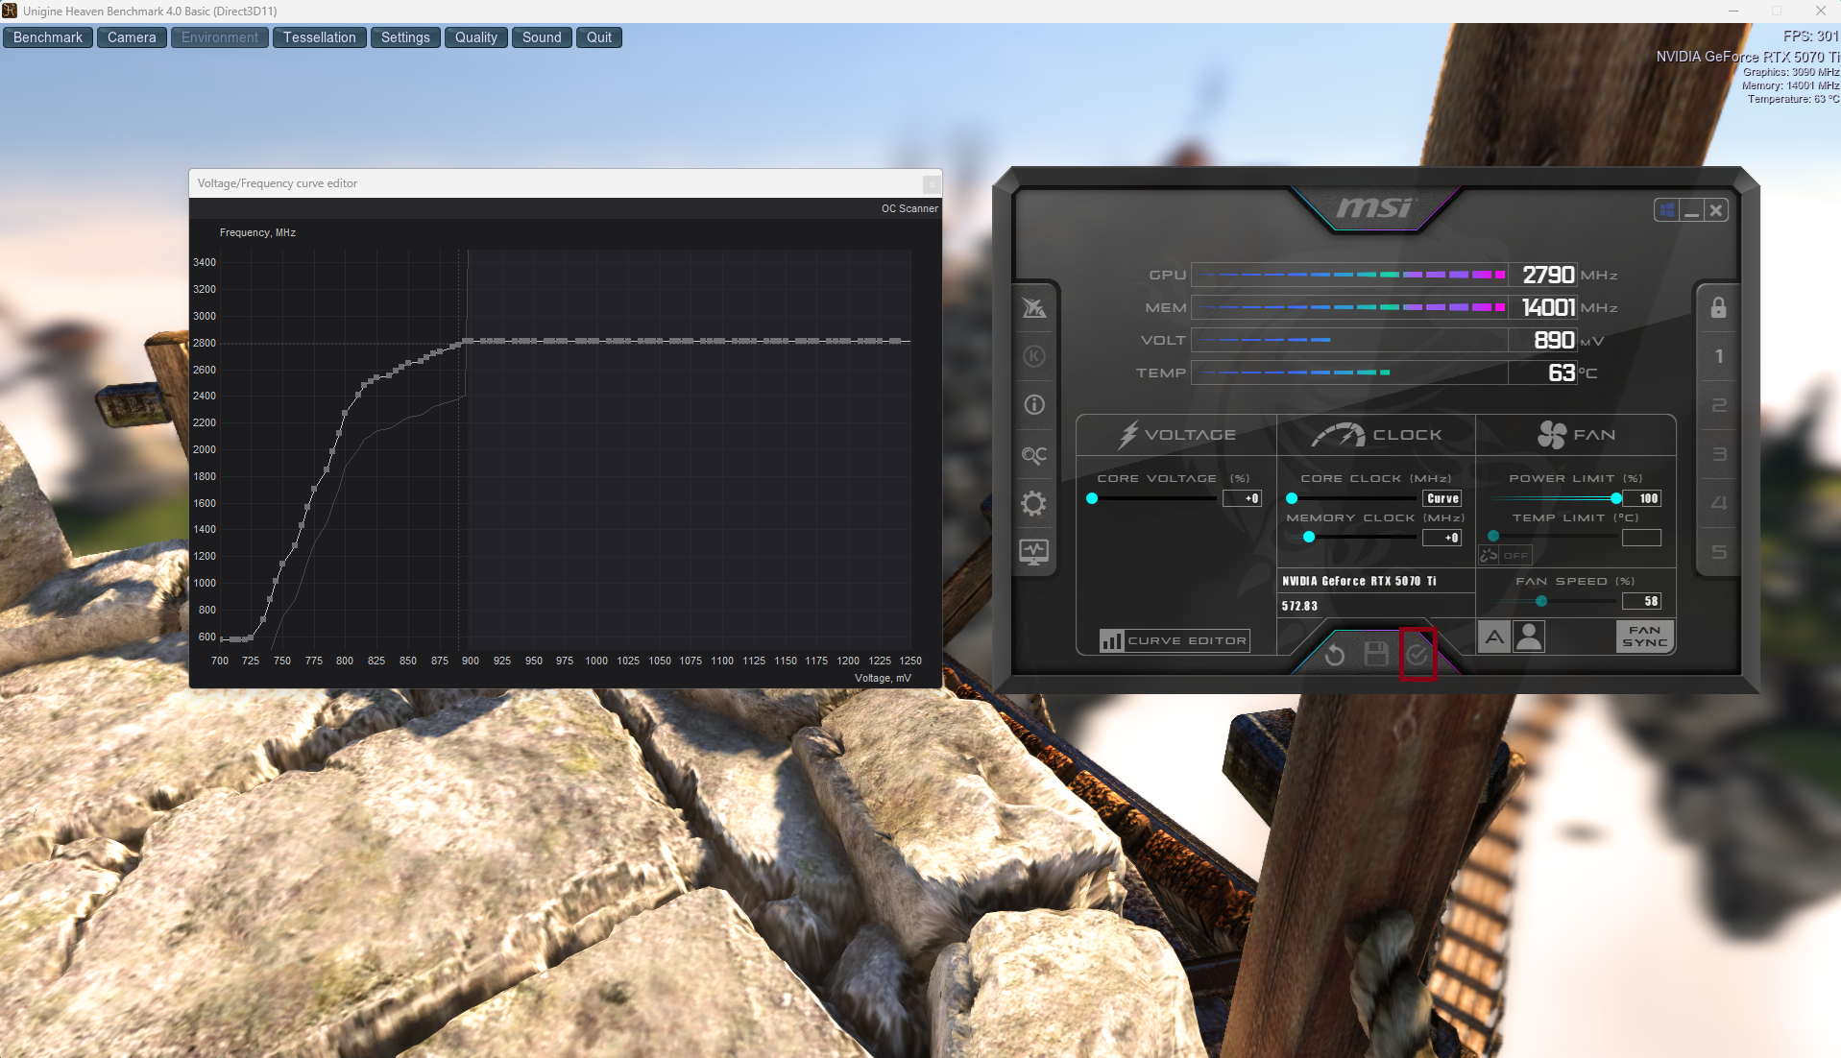The height and width of the screenshot is (1058, 1841).
Task: Click the temperature reading '63'
Action: (1562, 373)
